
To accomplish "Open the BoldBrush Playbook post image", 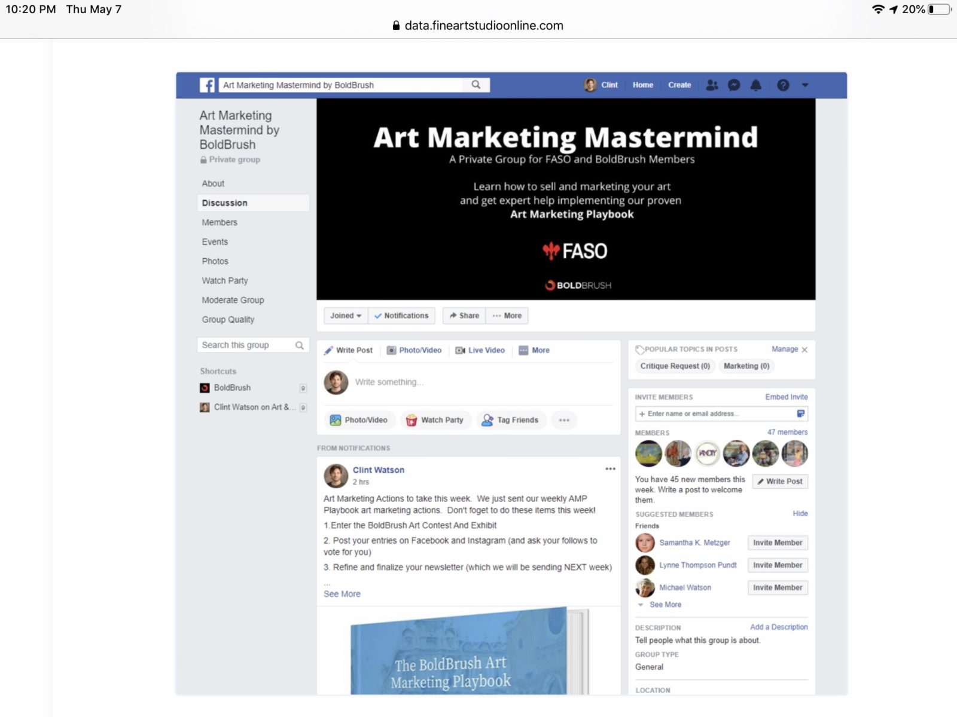I will point(469,651).
